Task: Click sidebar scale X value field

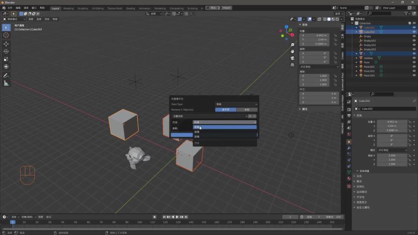Action: [x=315, y=76]
